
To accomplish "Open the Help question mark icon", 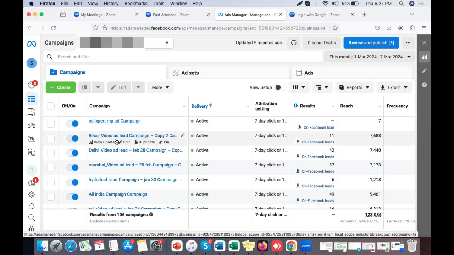I will point(32,170).
